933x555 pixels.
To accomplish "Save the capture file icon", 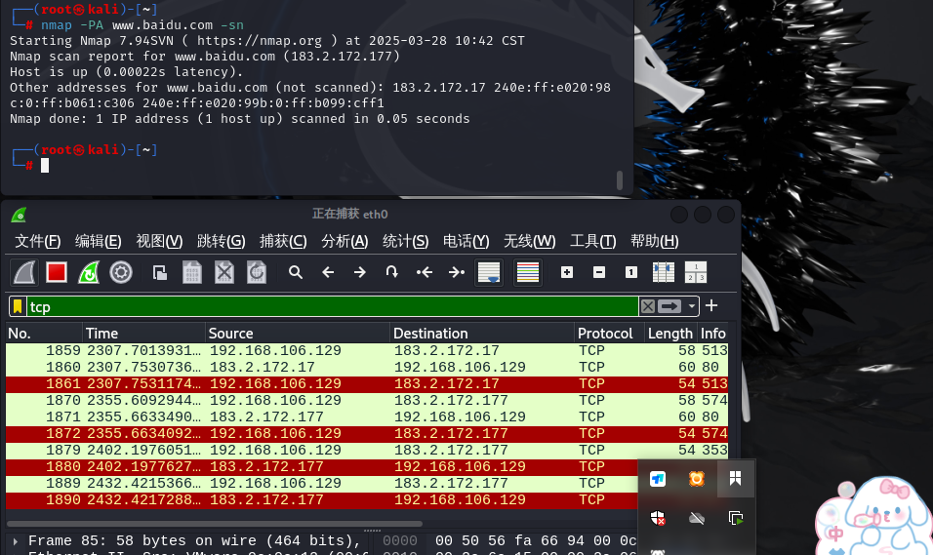I will point(191,272).
